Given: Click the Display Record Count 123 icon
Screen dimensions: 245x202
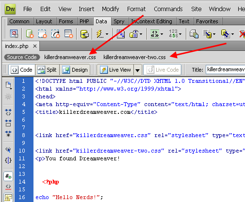Looking at the screenshot, I should [x=173, y=33].
